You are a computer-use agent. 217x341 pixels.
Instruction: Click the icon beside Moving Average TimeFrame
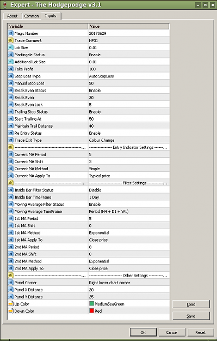click(11, 211)
